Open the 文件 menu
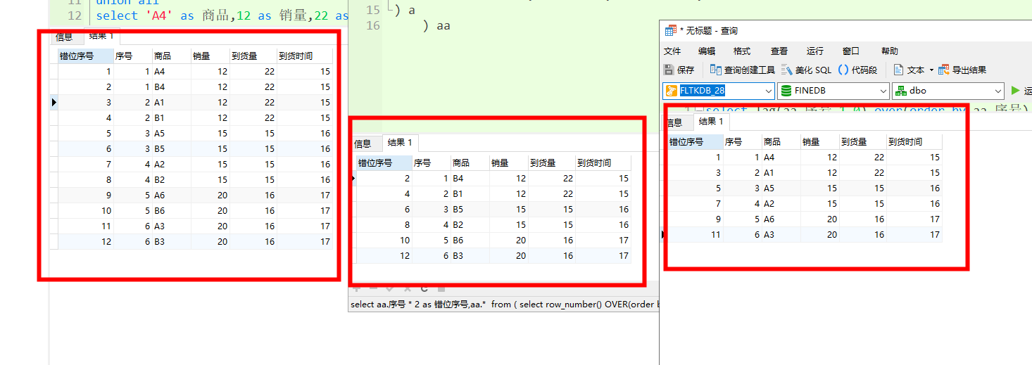The width and height of the screenshot is (1032, 365). click(x=672, y=51)
